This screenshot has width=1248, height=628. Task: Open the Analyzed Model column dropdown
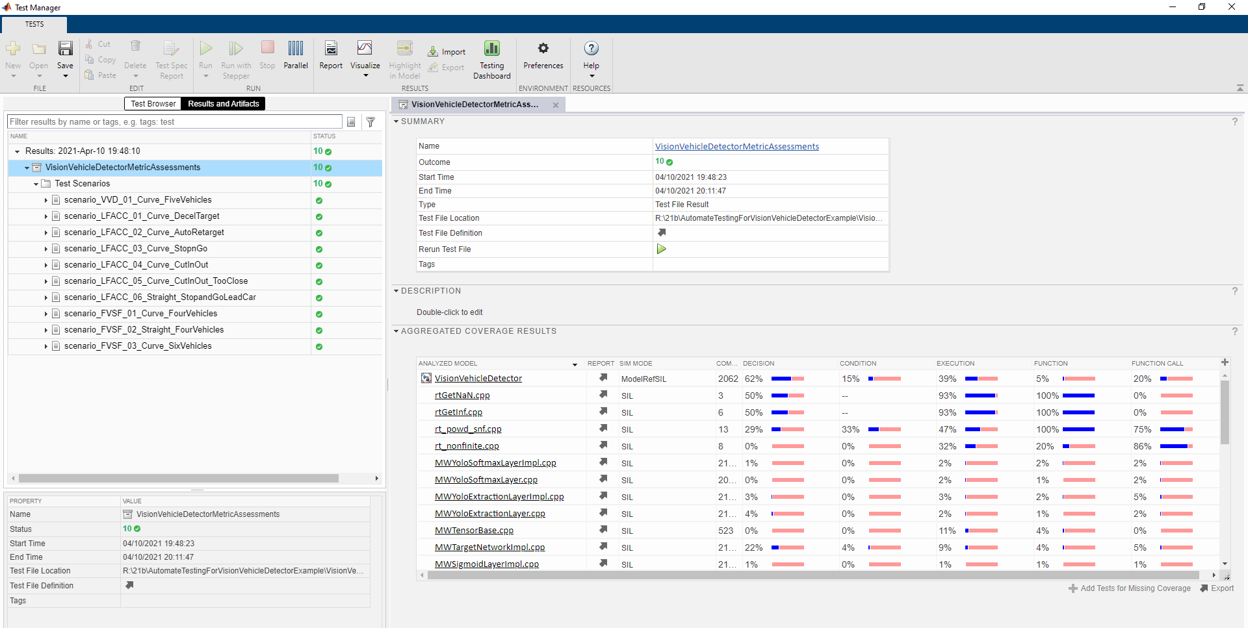(575, 364)
